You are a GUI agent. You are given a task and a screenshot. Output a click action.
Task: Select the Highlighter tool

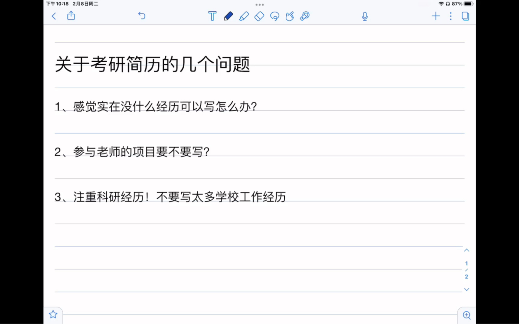tap(244, 16)
